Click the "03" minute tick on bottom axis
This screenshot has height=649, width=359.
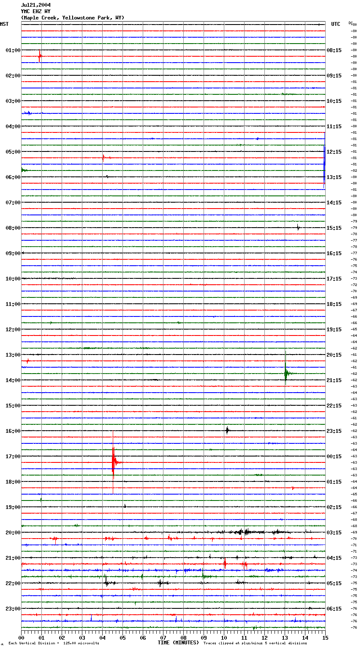point(82,637)
